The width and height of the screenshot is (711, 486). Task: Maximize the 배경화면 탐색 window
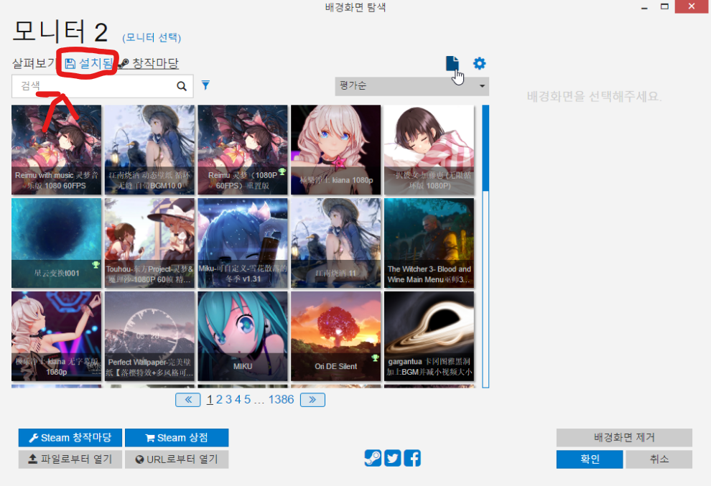coord(664,6)
